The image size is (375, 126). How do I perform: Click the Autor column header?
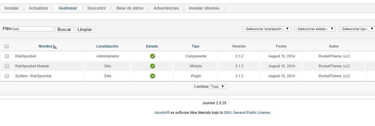[x=334, y=46]
